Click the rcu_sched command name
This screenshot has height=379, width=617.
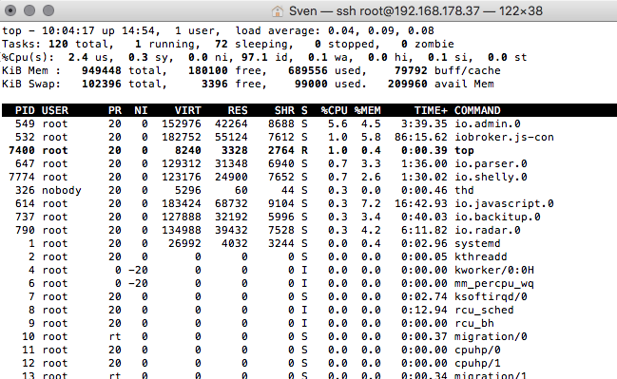[484, 311]
